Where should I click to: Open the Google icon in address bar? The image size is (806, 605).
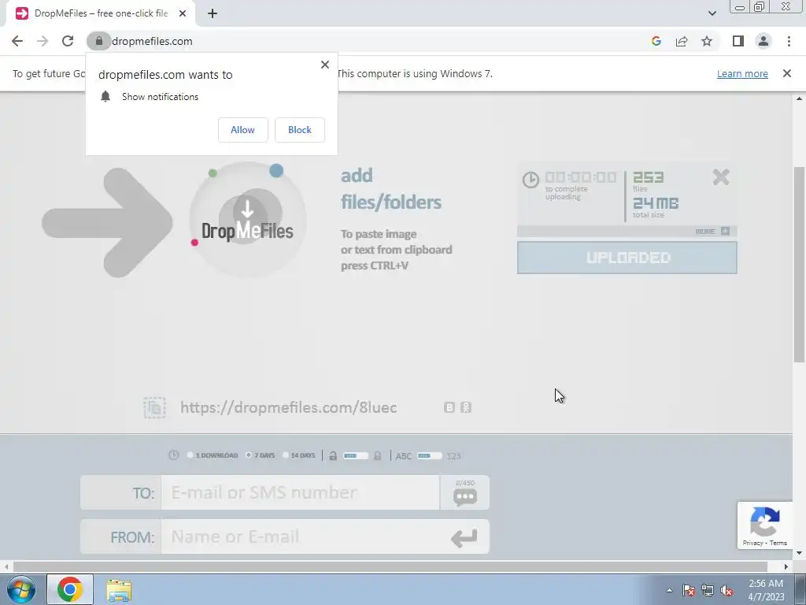(x=656, y=41)
